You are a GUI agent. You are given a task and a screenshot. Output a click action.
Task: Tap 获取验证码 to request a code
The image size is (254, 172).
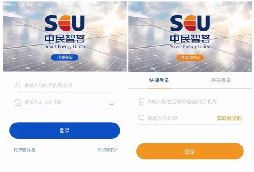229,118
